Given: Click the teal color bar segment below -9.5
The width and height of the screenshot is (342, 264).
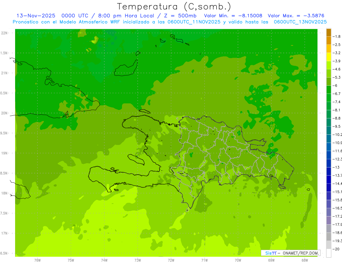Looking at the screenshot, I should coord(329,130).
